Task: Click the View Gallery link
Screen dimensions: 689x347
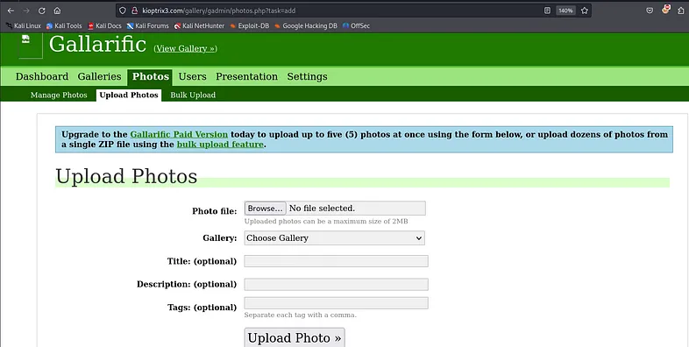Action: [x=185, y=48]
